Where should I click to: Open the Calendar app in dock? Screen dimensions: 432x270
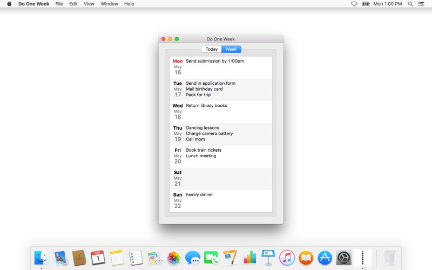(x=98, y=258)
